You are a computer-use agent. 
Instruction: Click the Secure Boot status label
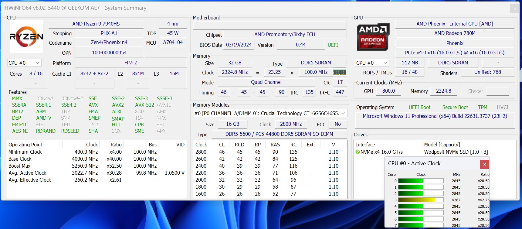[x=455, y=107]
